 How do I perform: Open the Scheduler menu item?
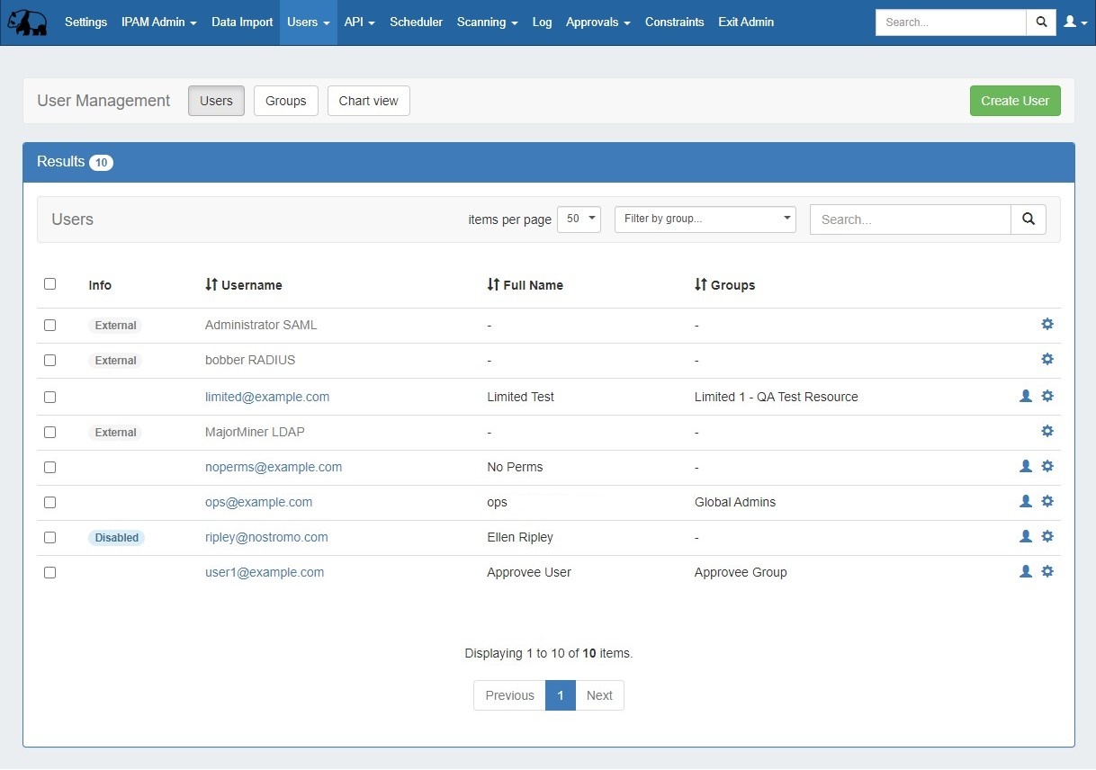point(416,22)
